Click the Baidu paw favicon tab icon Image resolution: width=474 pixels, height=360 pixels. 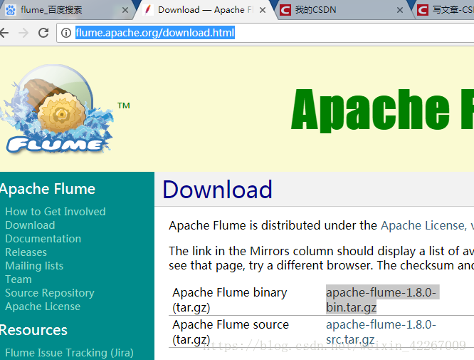pos(11,10)
